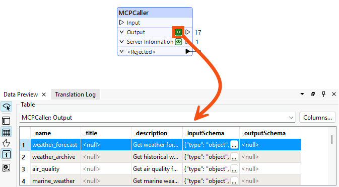The width and height of the screenshot is (339, 187).
Task: Toggle the table view icon
Action: coord(6,132)
